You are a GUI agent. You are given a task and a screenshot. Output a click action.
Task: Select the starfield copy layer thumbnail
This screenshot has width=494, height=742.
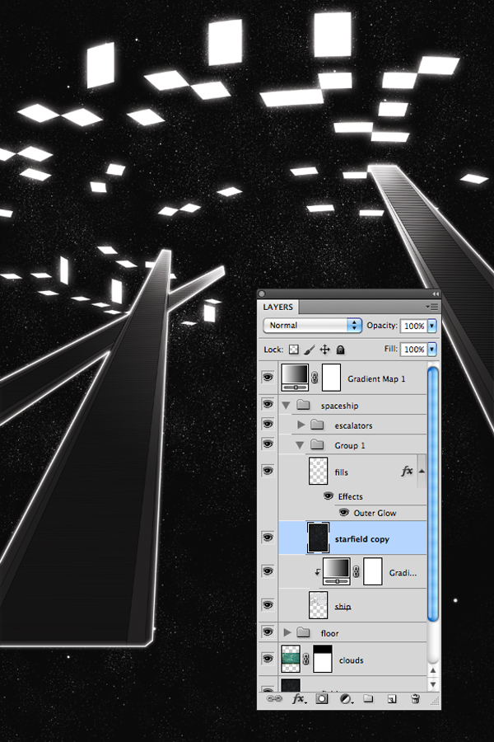[318, 538]
